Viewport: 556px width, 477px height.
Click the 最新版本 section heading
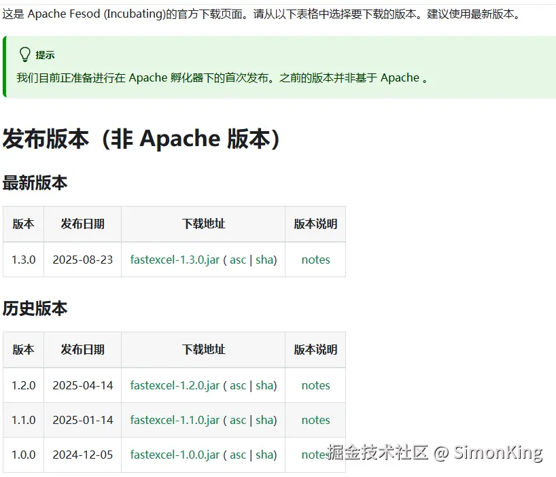pos(35,183)
